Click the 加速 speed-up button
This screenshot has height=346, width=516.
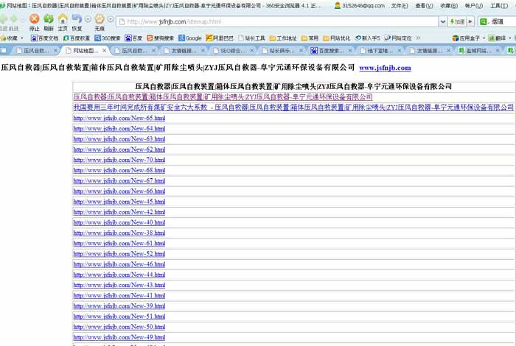pyautogui.click(x=457, y=21)
